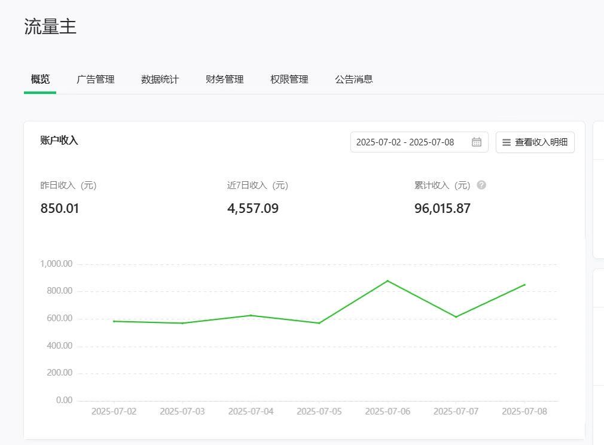
Task: Open the calendar icon in date range field
Action: [477, 142]
